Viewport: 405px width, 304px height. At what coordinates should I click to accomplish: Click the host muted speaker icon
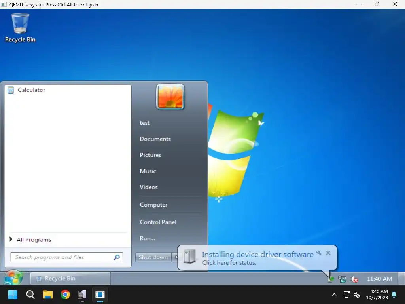coord(357,294)
